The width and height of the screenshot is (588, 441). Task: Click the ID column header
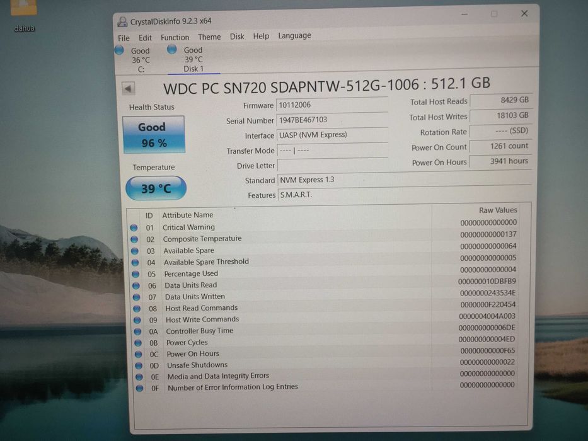pos(149,215)
